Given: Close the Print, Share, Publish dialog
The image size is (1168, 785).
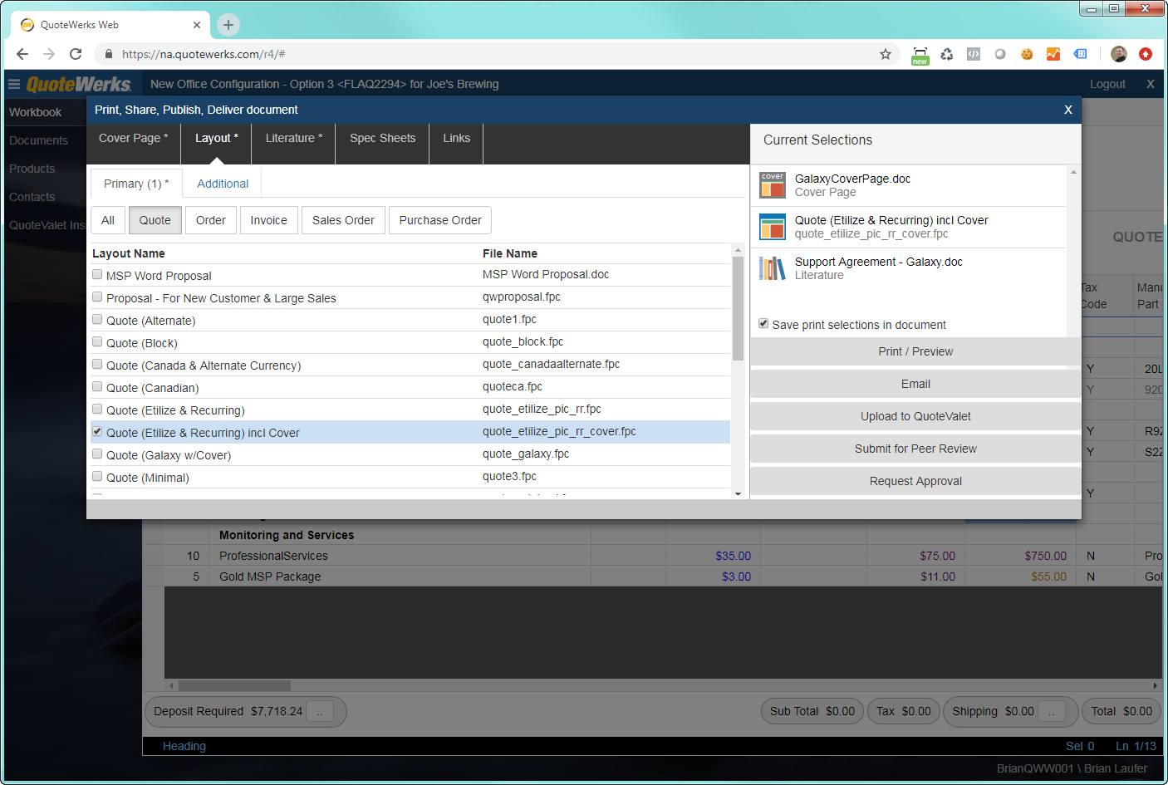Looking at the screenshot, I should point(1068,110).
